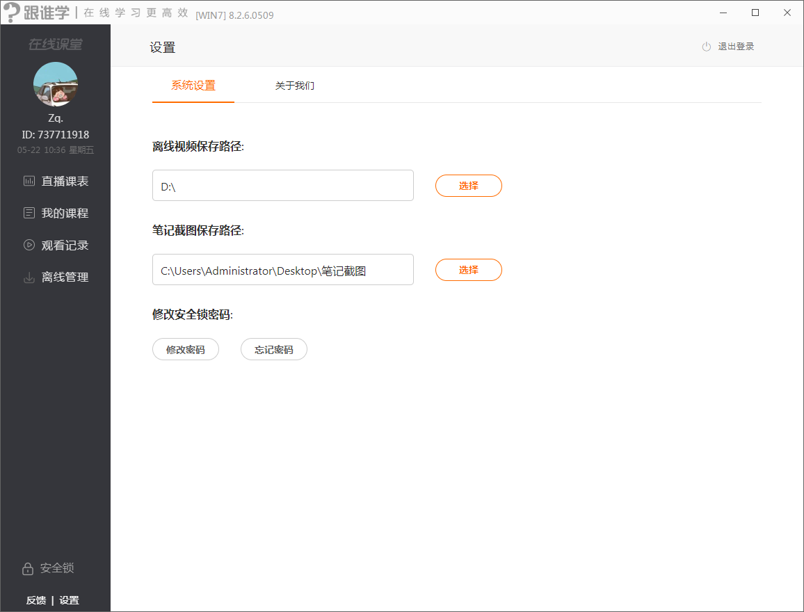The height and width of the screenshot is (612, 804).
Task: Click the 笔记截图 save path field
Action: (282, 269)
